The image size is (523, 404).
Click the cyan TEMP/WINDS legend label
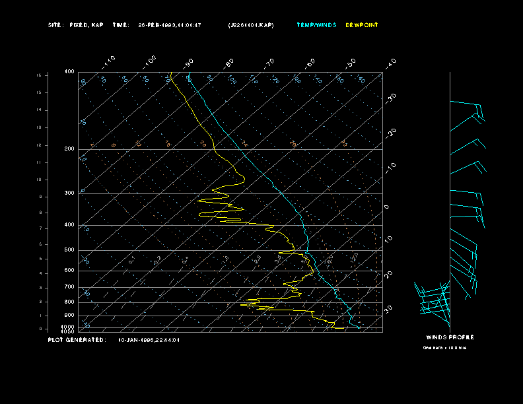[x=316, y=25]
